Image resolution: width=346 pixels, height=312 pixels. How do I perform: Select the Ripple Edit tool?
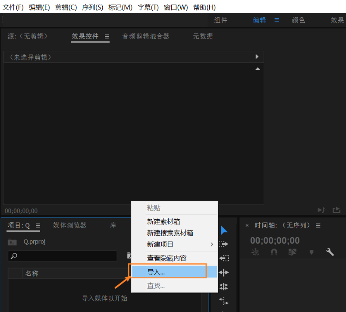pyautogui.click(x=223, y=272)
